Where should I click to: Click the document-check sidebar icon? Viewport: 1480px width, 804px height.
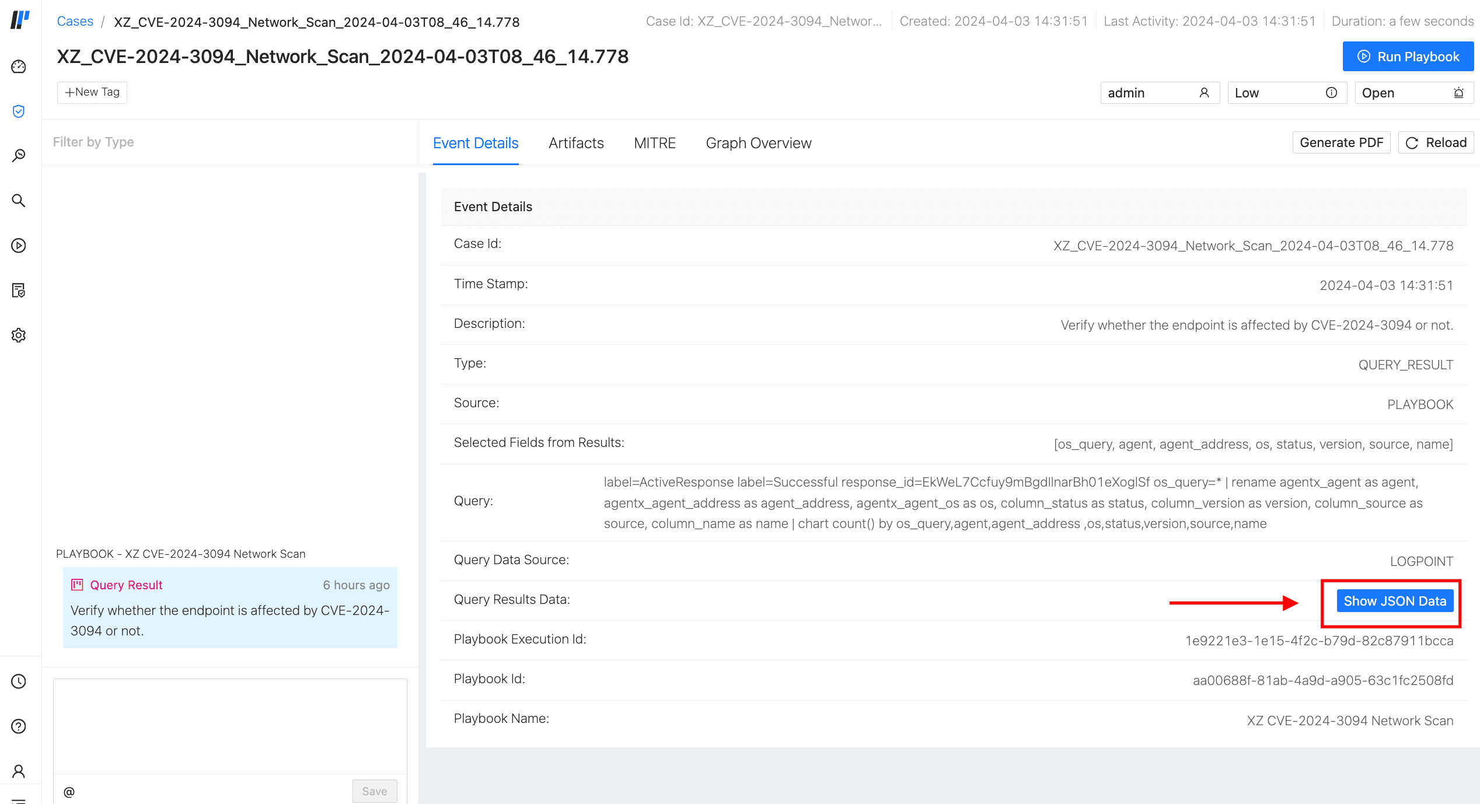click(x=19, y=290)
